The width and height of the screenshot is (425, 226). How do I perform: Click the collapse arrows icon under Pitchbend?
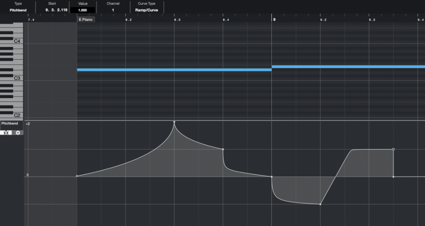(6, 133)
